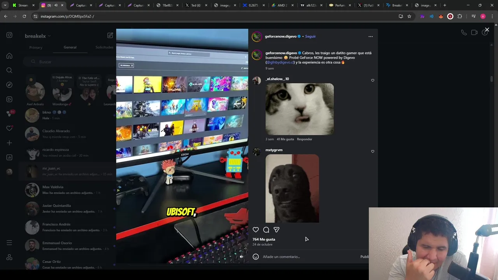Follow geforcenow.digevo via Seguir
Viewport: 498px width, 280px height.
[x=310, y=37]
